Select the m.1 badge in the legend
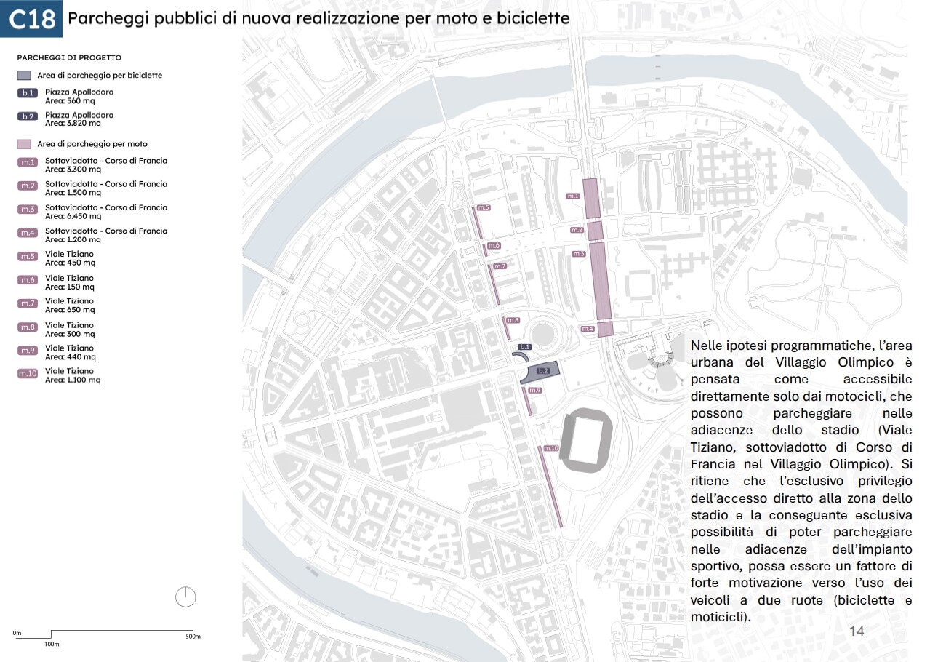The image size is (930, 662). pos(27,162)
